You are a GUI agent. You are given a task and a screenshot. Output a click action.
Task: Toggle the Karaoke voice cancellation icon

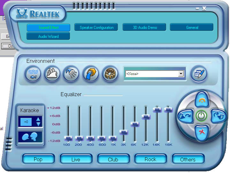30,137
